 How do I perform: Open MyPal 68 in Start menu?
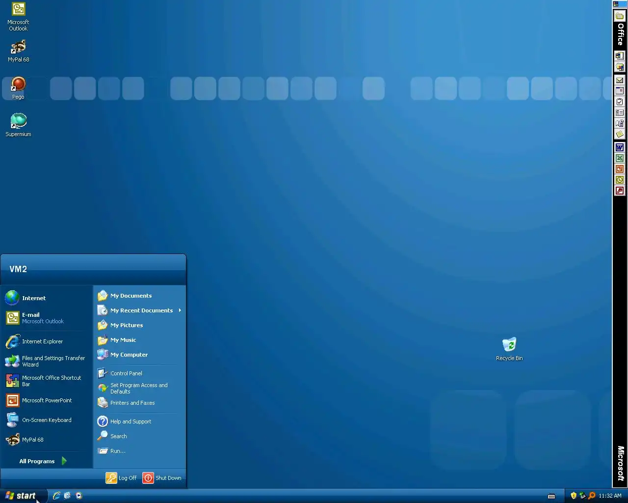47,440
